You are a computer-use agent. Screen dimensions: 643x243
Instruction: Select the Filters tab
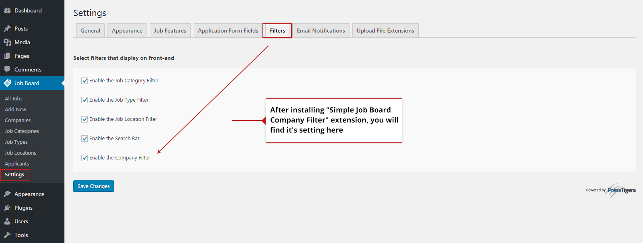coord(277,31)
